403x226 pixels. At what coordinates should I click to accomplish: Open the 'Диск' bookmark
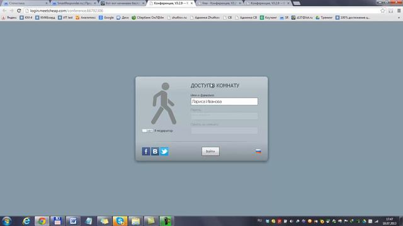(x=123, y=18)
